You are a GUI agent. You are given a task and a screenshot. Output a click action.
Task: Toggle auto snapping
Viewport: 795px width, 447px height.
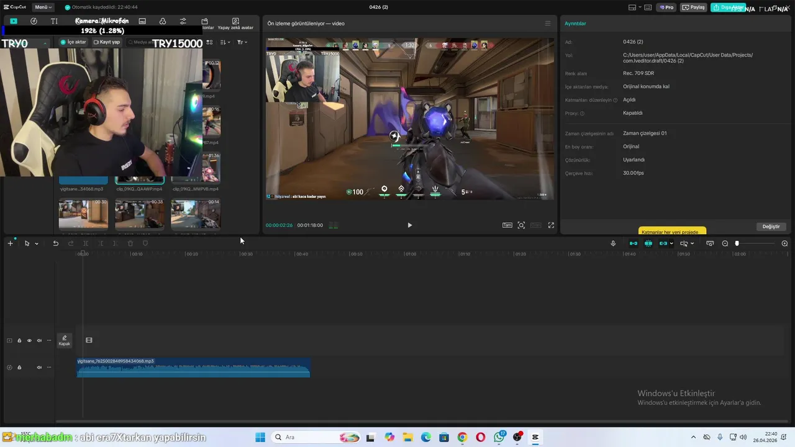[648, 243]
